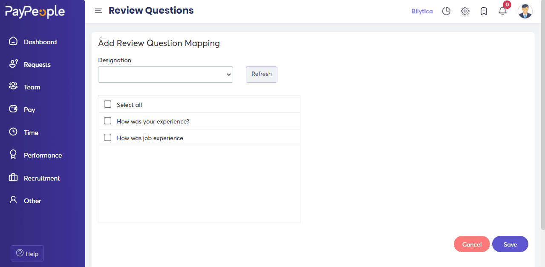Screen dimensions: 545x267
Task: Click the 'Review Questions' page title
Action: coord(151,11)
